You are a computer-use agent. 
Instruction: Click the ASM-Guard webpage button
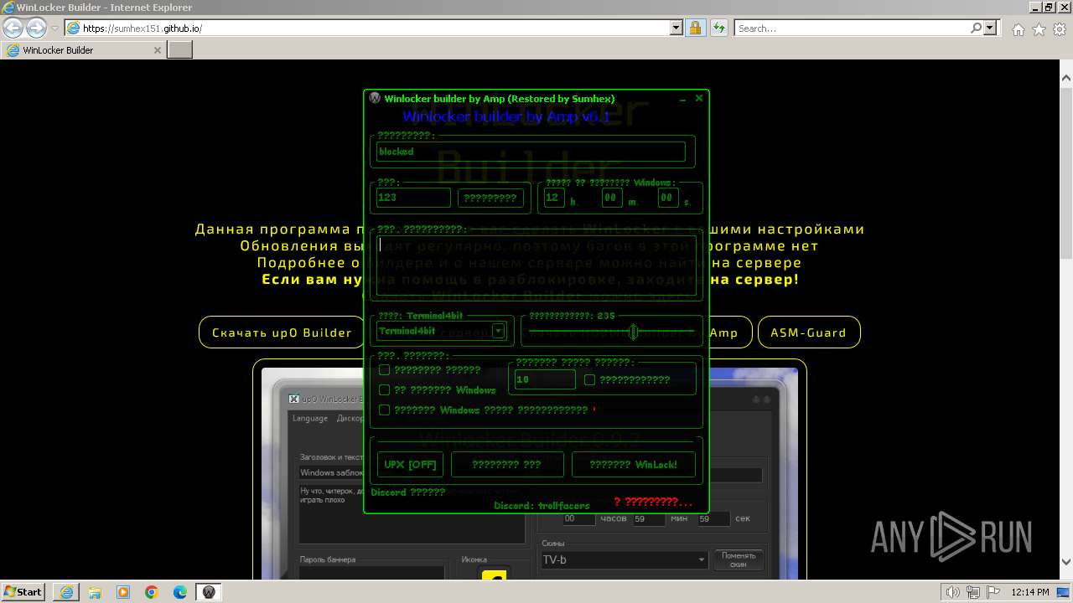(809, 332)
